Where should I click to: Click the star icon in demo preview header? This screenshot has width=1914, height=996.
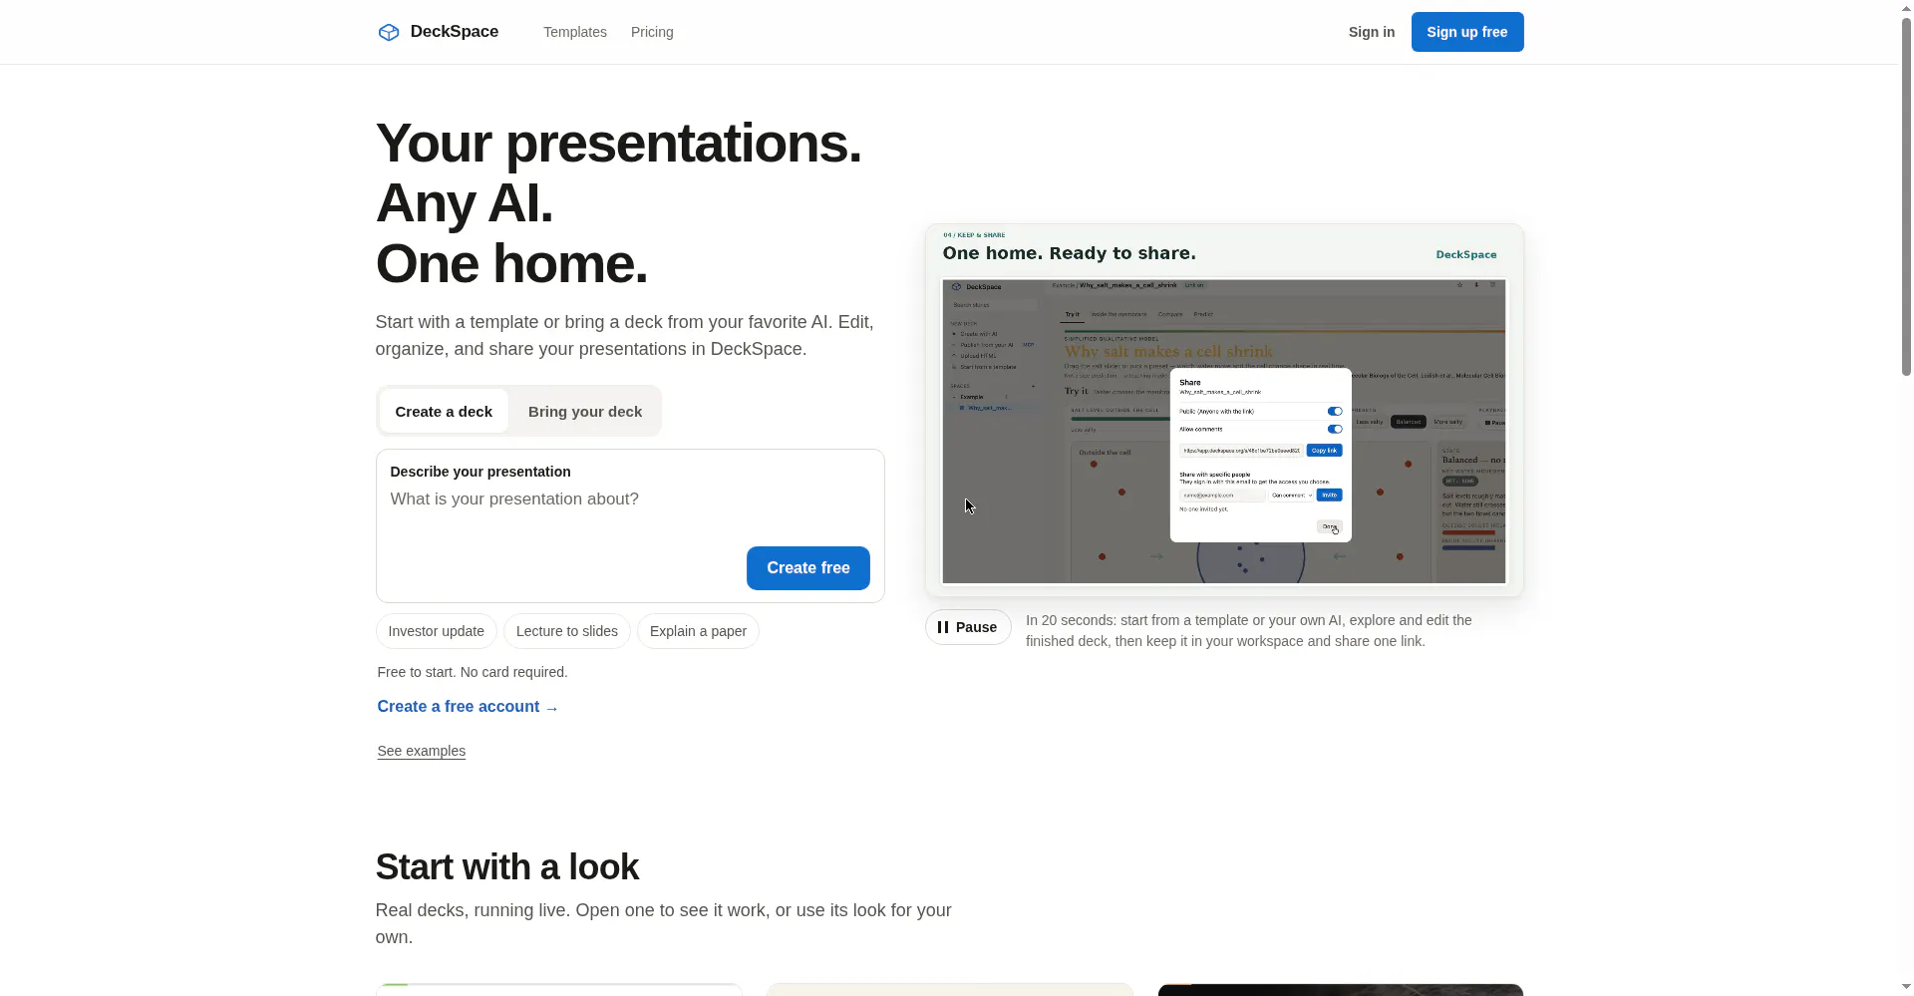coord(1459,285)
